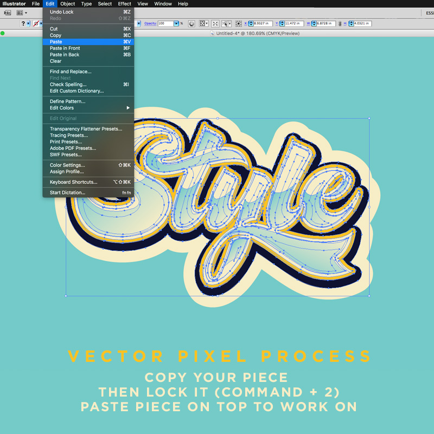Open Color Settings menu item
This screenshot has height=434, width=434.
click(x=88, y=165)
